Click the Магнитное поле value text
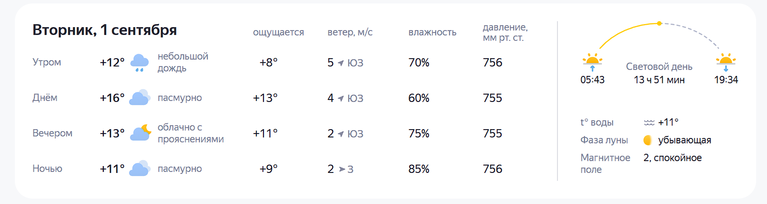The height and width of the screenshot is (204, 767). pyautogui.click(x=673, y=158)
